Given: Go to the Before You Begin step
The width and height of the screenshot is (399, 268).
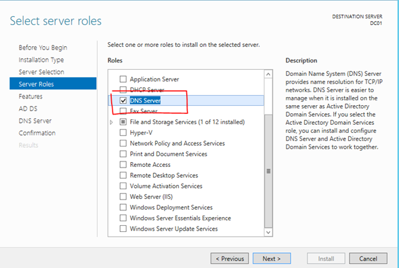Looking at the screenshot, I should point(43,47).
